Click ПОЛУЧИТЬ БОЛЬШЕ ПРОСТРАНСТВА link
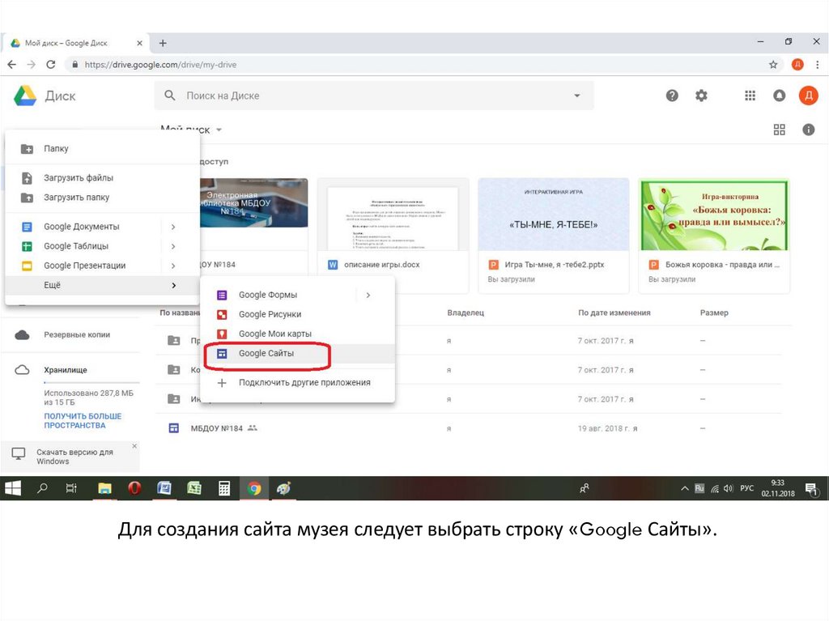This screenshot has width=829, height=621. coord(83,420)
